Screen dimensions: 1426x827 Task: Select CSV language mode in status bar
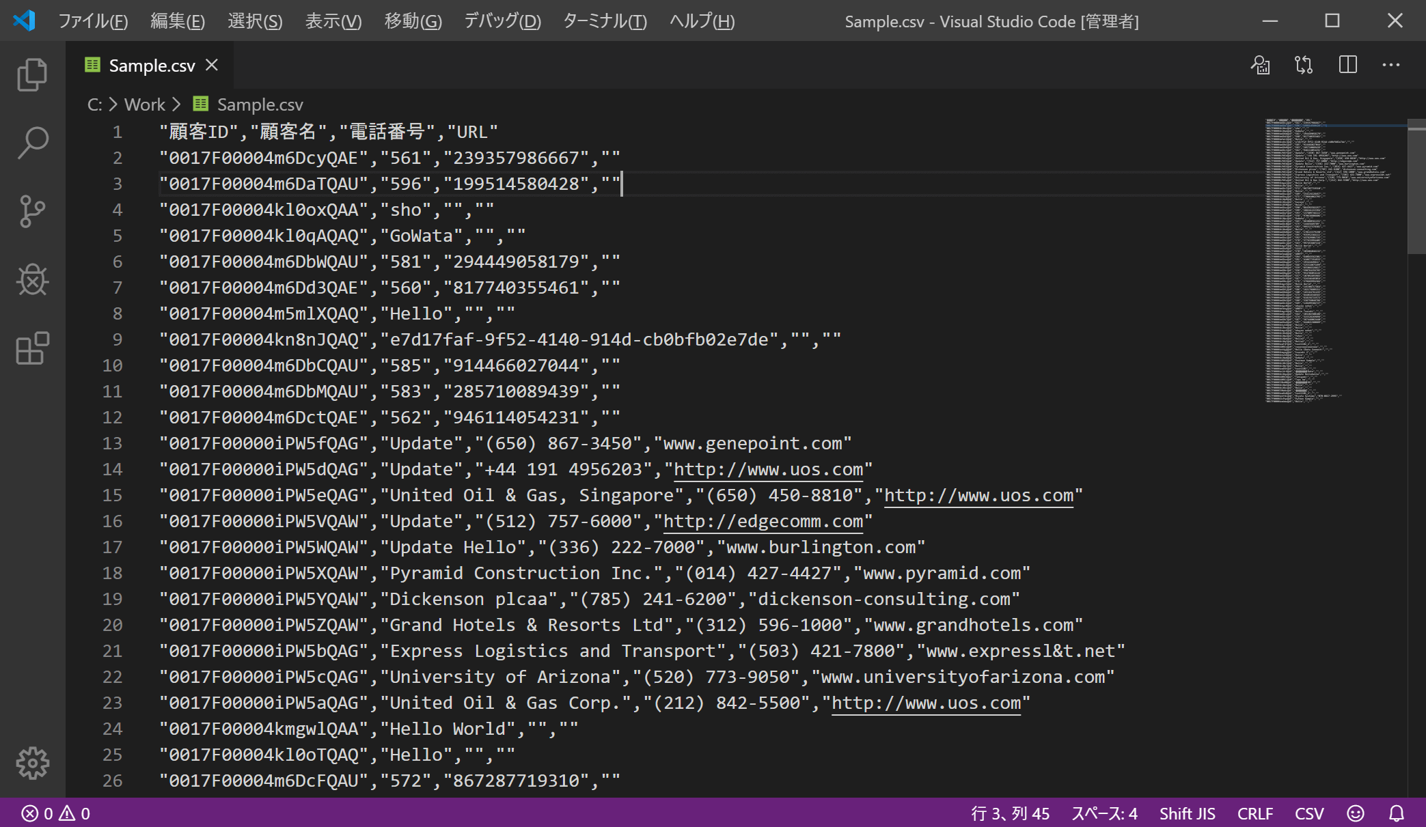coord(1309,813)
